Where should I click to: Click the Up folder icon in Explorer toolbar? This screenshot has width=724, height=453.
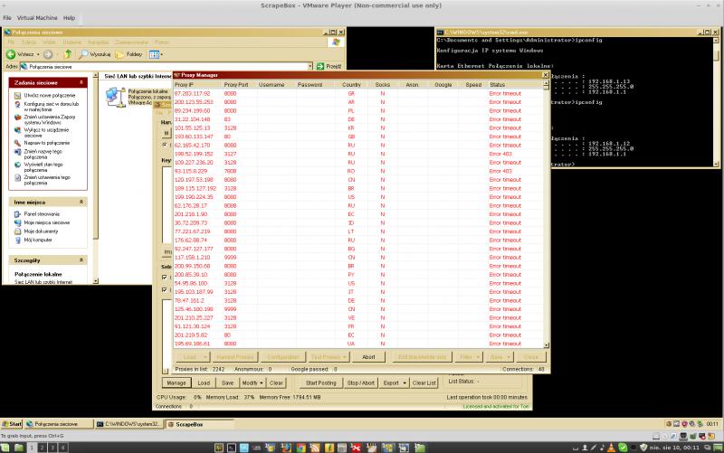68,54
